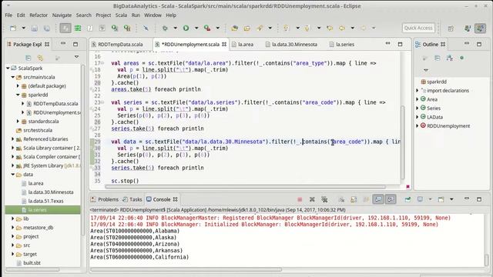Open the Scala menu
Screen dimensions: 493x277
click(121, 15)
